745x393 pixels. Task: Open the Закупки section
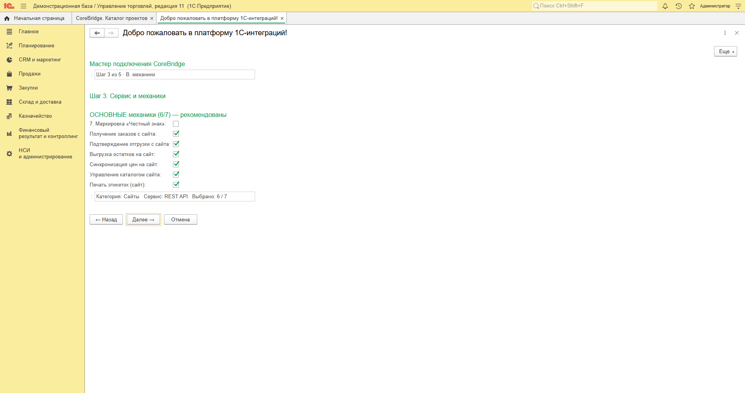[x=28, y=88]
